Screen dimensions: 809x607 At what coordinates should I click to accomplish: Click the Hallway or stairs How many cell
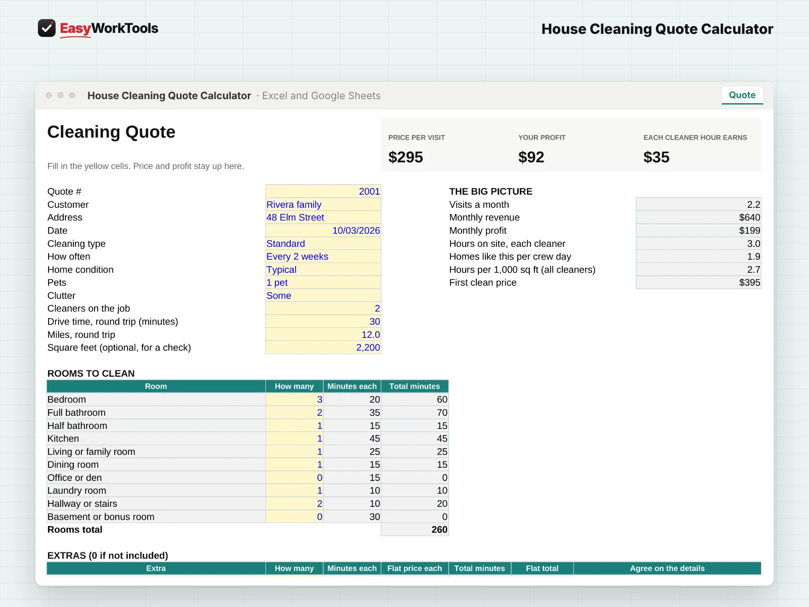294,504
